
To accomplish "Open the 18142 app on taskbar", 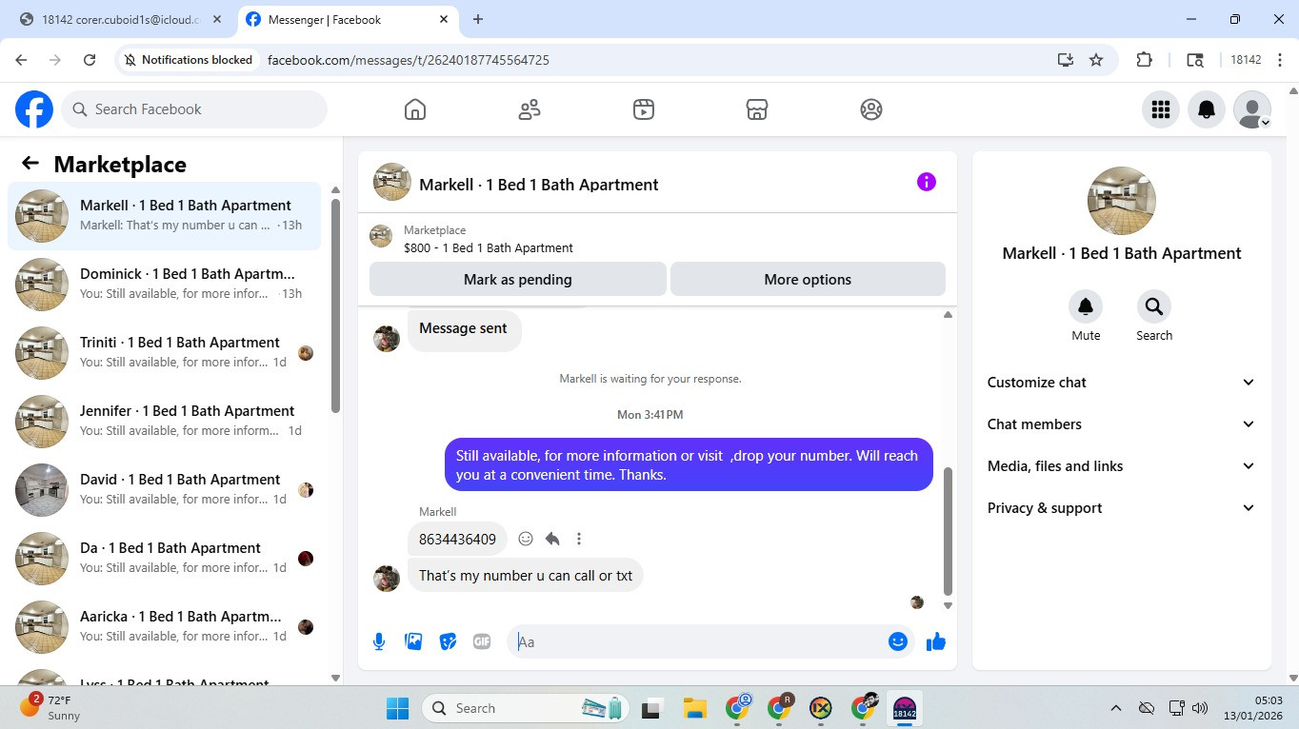I will coord(904,708).
